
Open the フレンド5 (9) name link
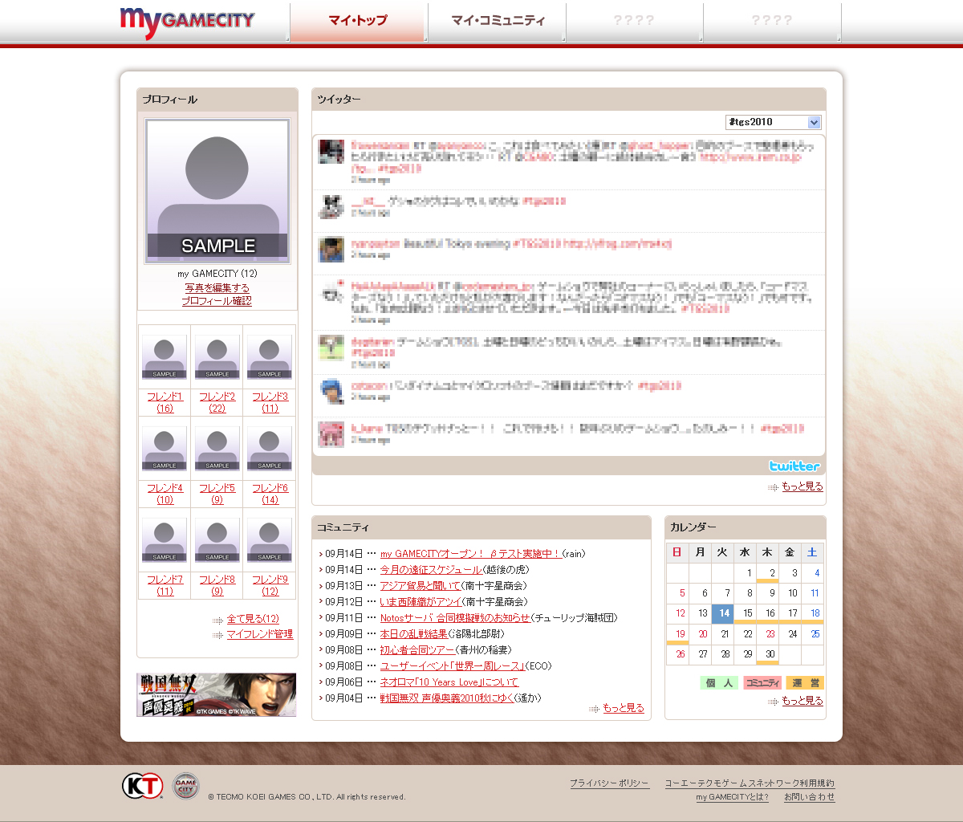[217, 494]
